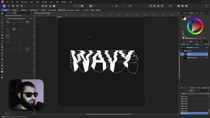Click the Delete Node button
210x118 pixels.
(62, 10)
